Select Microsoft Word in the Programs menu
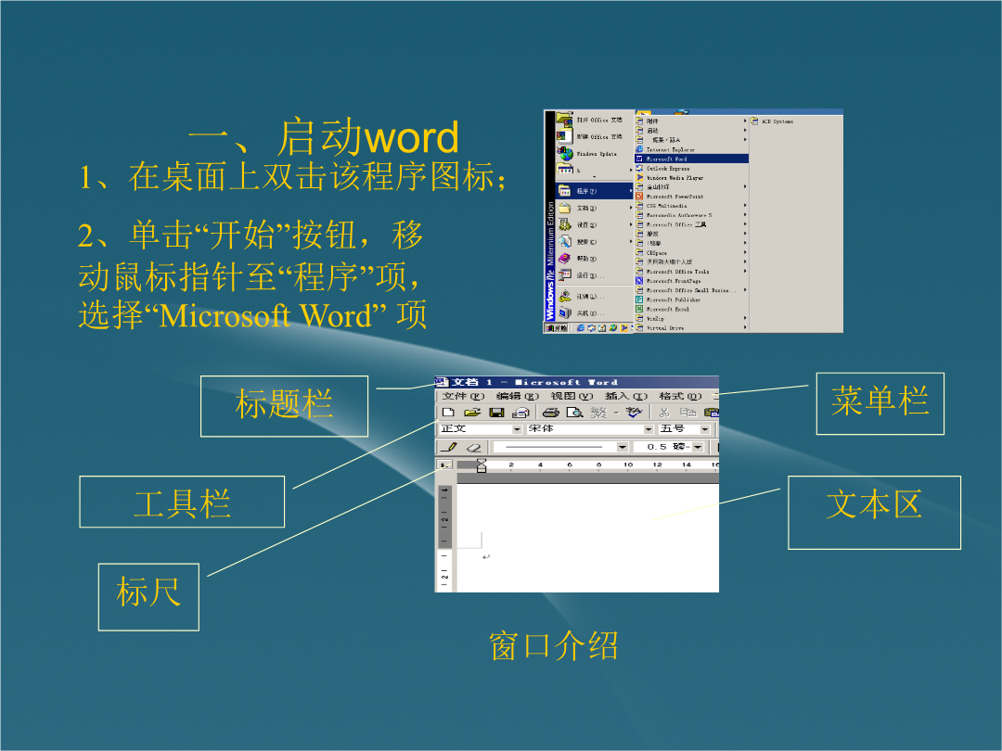The height and width of the screenshot is (751, 1002). [691, 159]
